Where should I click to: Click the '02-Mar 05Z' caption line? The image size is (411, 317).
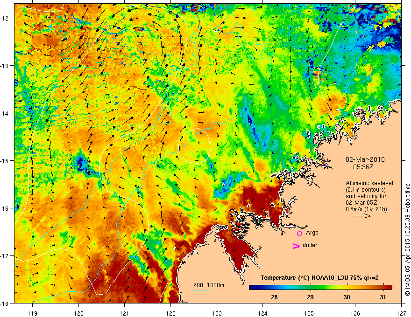pyautogui.click(x=361, y=203)
